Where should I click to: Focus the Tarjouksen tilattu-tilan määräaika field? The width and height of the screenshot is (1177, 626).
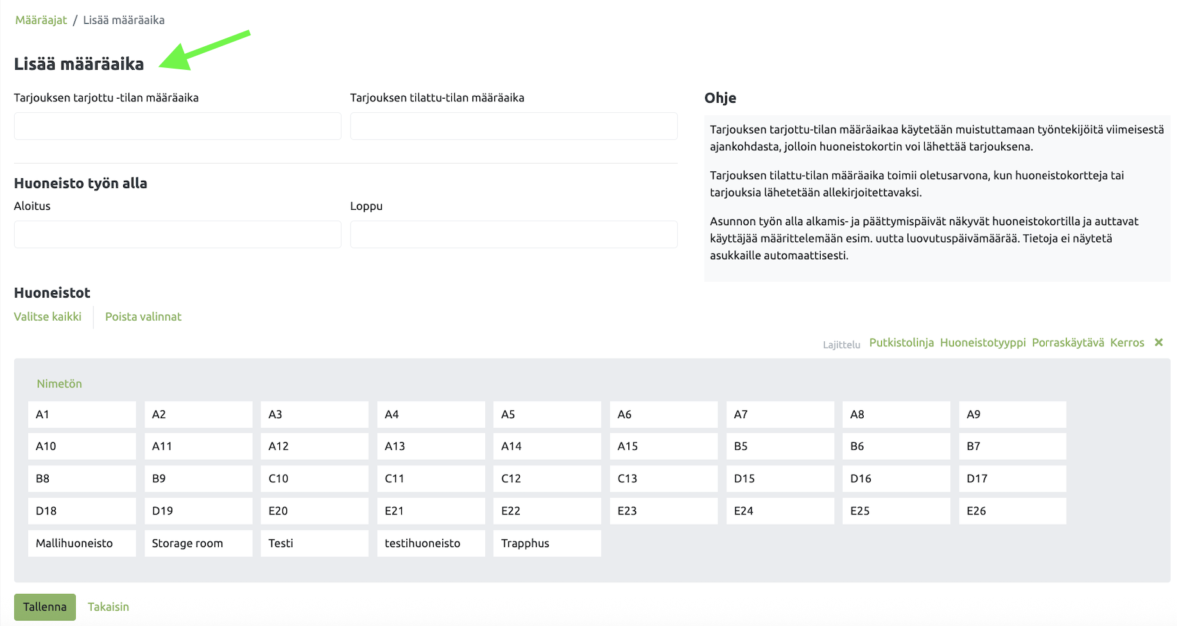[513, 126]
